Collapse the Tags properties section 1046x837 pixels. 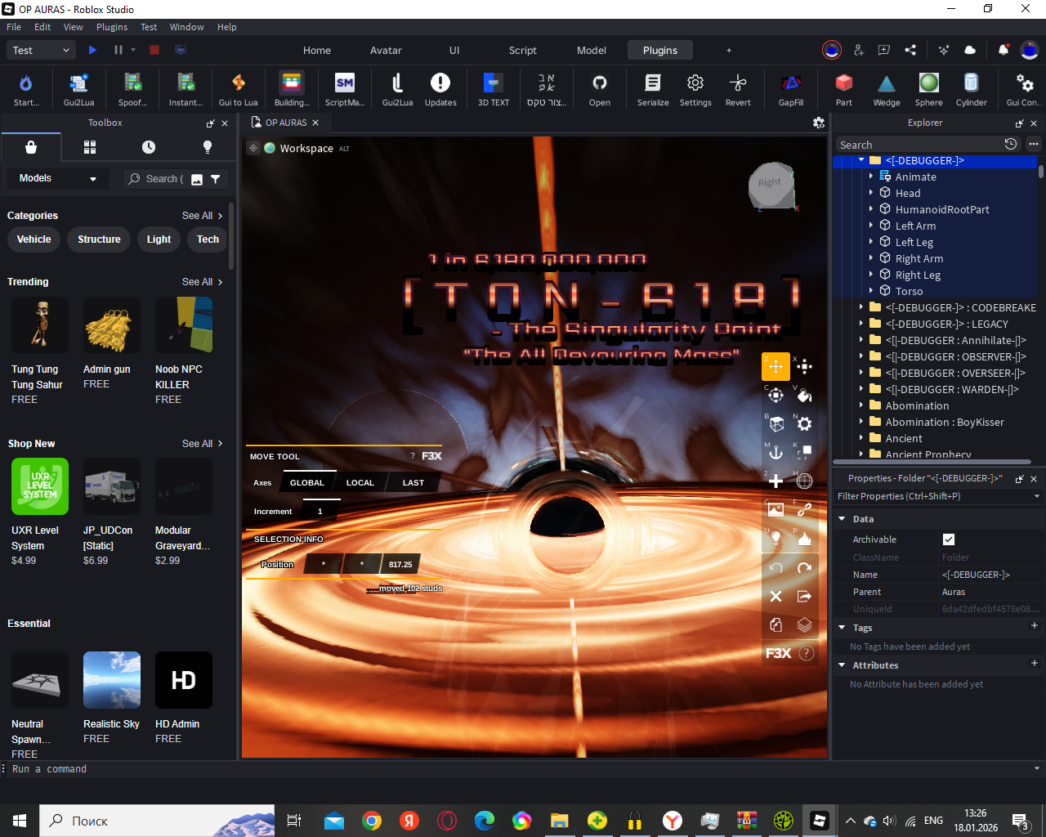[x=842, y=628]
